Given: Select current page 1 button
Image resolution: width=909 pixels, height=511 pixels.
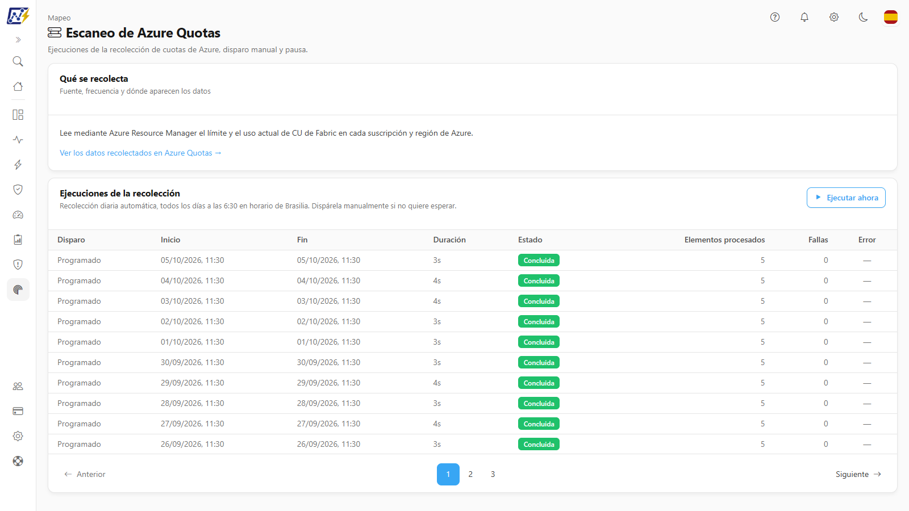Looking at the screenshot, I should [448, 474].
